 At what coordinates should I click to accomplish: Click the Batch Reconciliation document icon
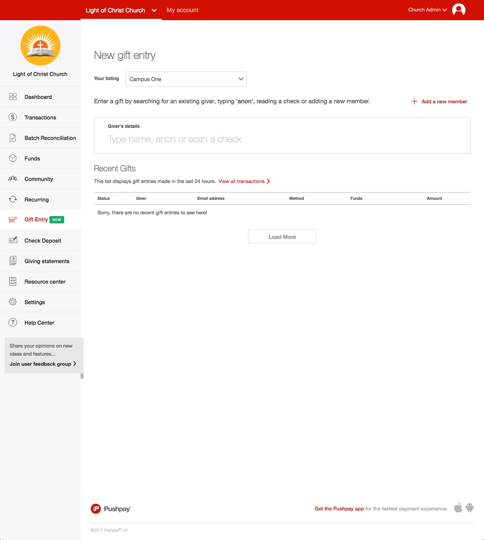point(13,138)
